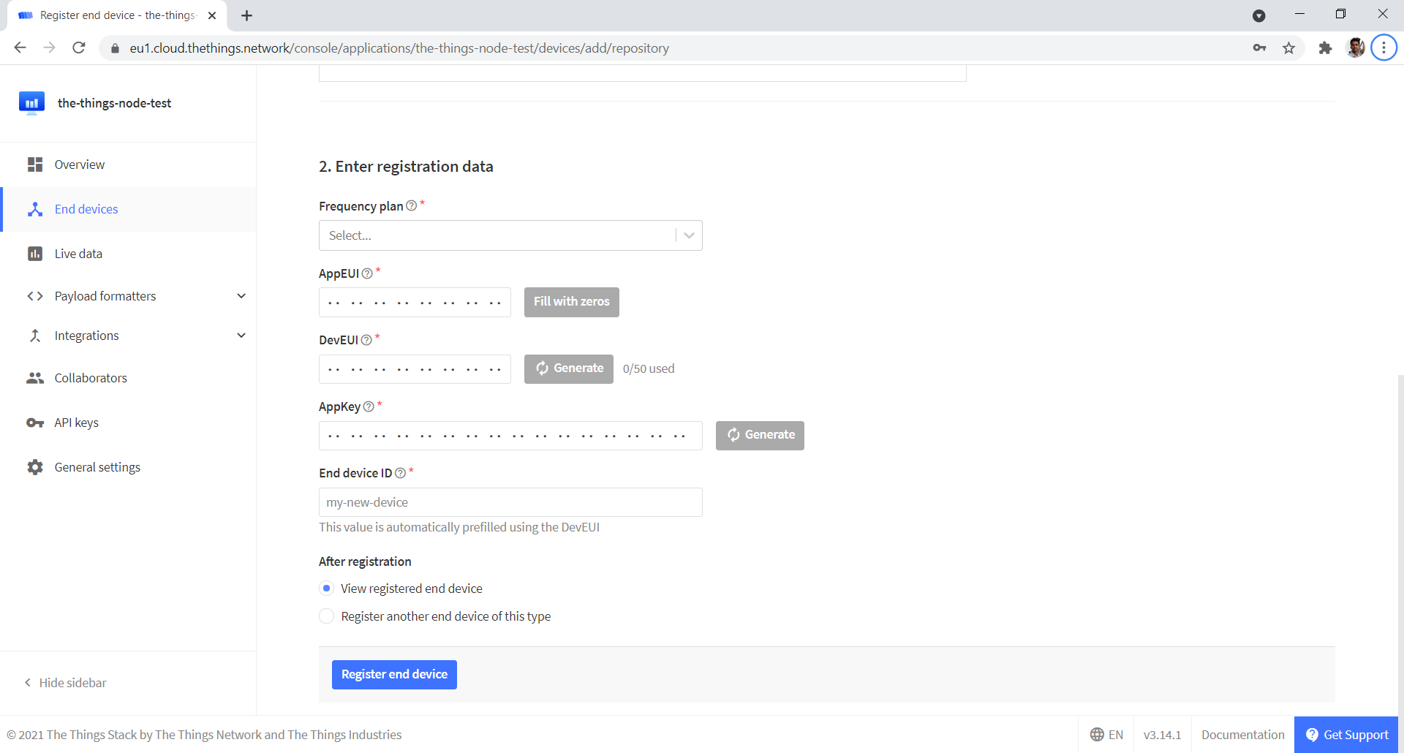Open the Collaborators section

[90, 378]
